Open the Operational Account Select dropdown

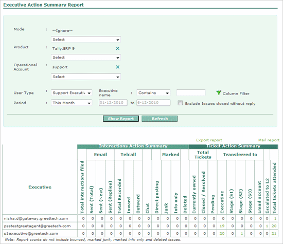pos(86,77)
